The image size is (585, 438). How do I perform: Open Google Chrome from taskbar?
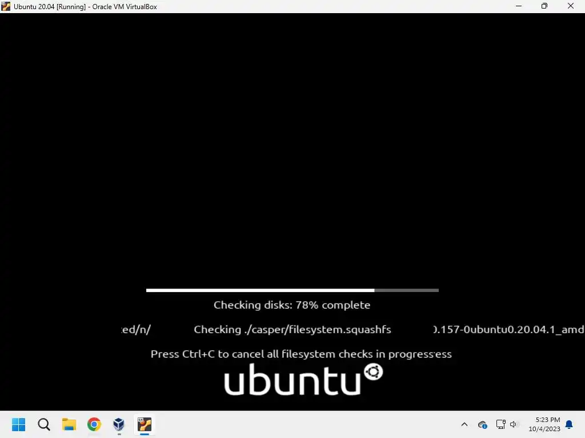pyautogui.click(x=94, y=424)
